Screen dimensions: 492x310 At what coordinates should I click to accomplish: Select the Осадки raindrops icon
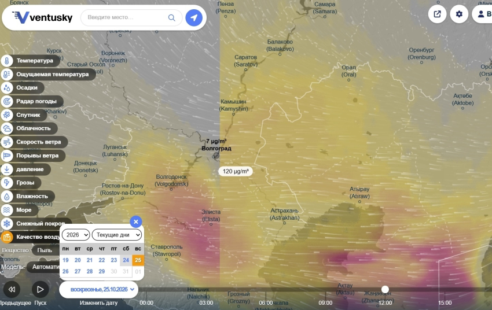(6, 88)
